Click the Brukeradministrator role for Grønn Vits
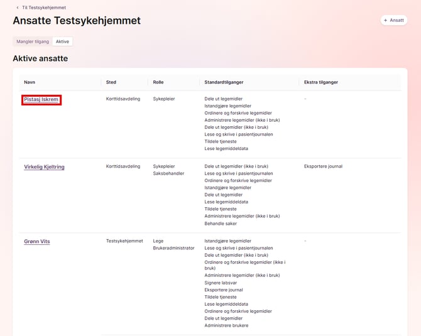421x336 pixels. (x=173, y=247)
